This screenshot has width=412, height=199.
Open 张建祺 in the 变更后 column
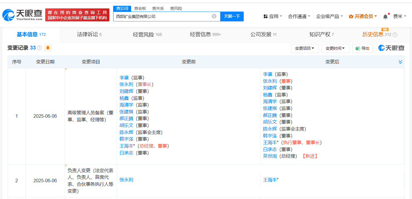(x=270, y=108)
